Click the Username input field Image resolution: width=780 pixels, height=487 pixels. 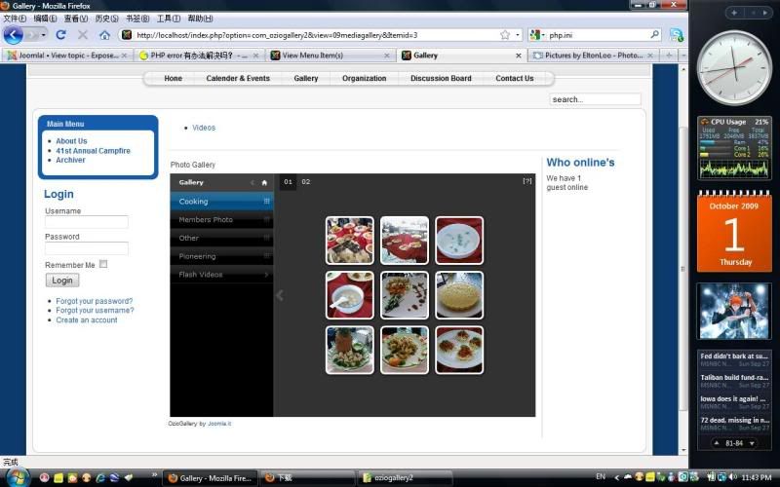(x=87, y=222)
